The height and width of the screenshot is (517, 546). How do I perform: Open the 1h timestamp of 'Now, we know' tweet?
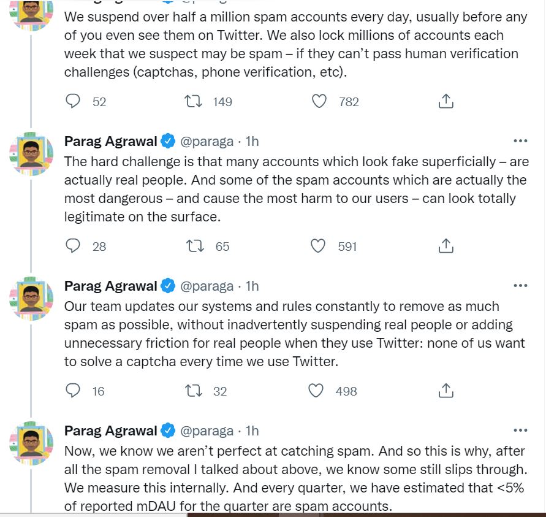click(x=252, y=431)
